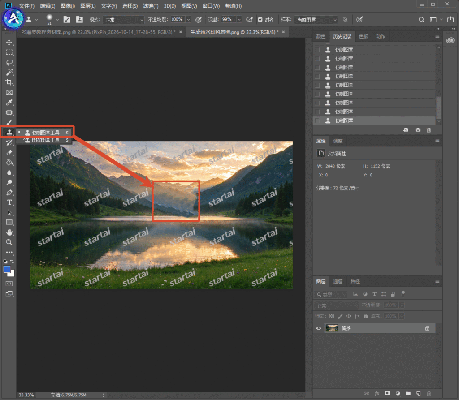Open the flow (流量) 99% dropdown arrow
The image size is (459, 400).
(x=239, y=20)
